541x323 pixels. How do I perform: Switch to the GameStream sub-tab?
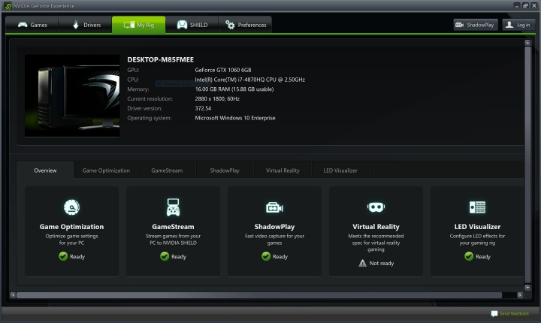pyautogui.click(x=167, y=171)
